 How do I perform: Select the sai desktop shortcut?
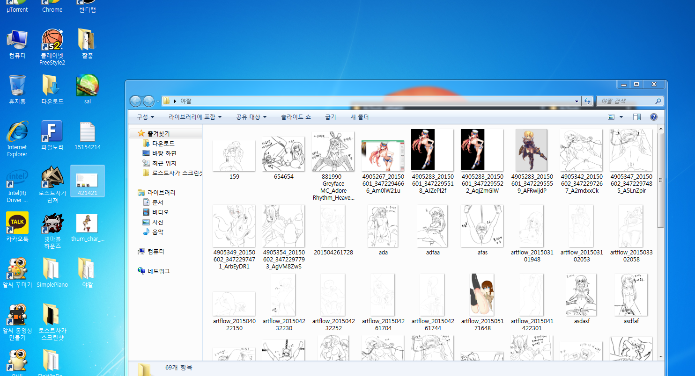[87, 90]
